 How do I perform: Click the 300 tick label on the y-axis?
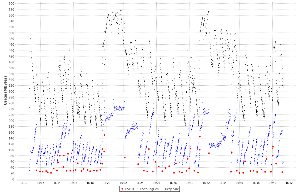(11, 91)
